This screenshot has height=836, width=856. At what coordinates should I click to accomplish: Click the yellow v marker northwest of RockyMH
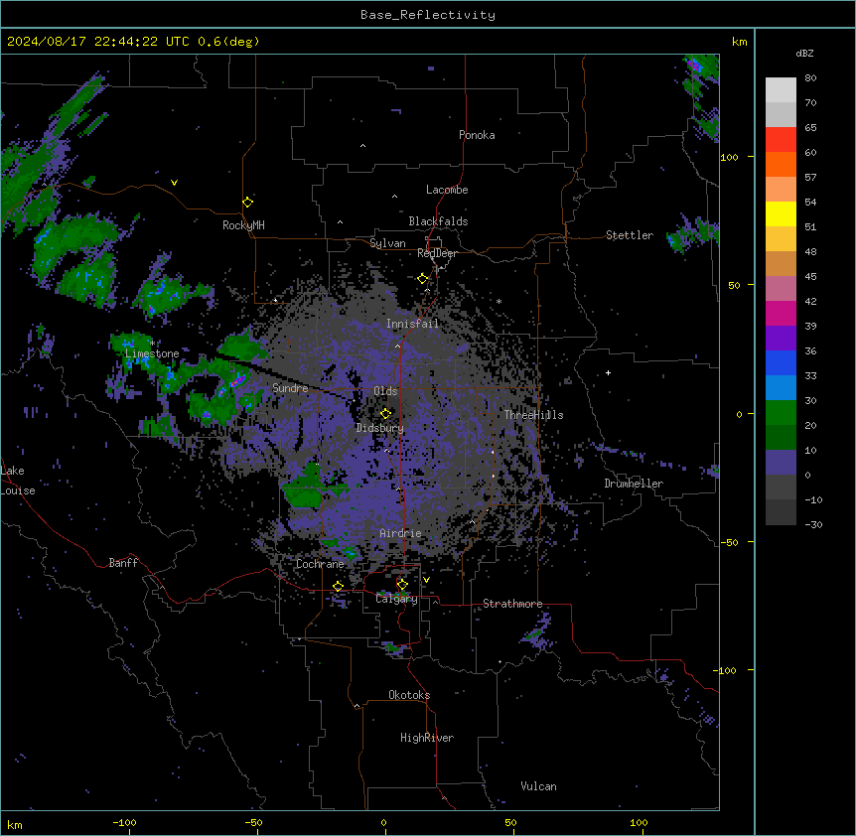(x=174, y=183)
